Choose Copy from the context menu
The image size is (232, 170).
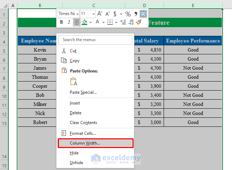[95, 61]
